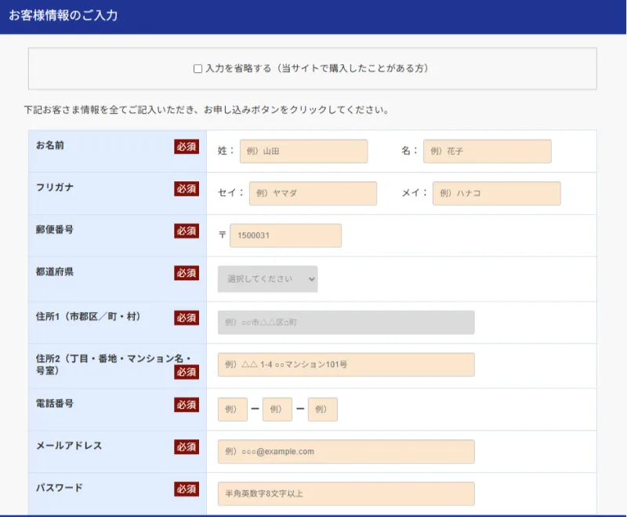Click the 姓 last name field
Viewport: 627px width, 517px height.
click(x=303, y=151)
